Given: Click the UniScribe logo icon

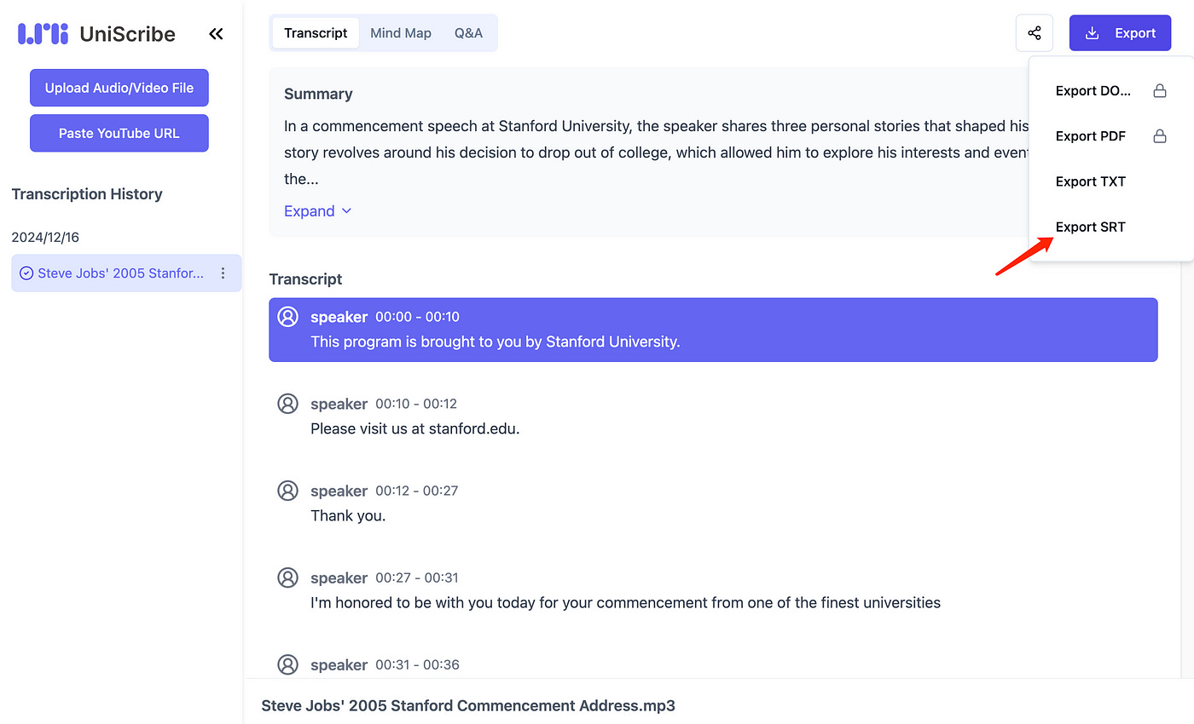Looking at the screenshot, I should click(x=43, y=34).
